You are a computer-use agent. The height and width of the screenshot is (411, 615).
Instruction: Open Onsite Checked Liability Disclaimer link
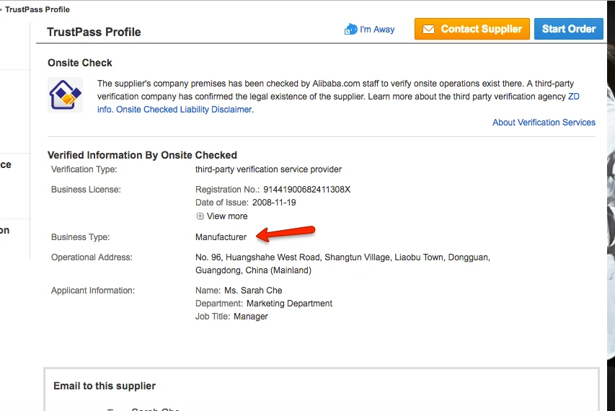click(184, 110)
